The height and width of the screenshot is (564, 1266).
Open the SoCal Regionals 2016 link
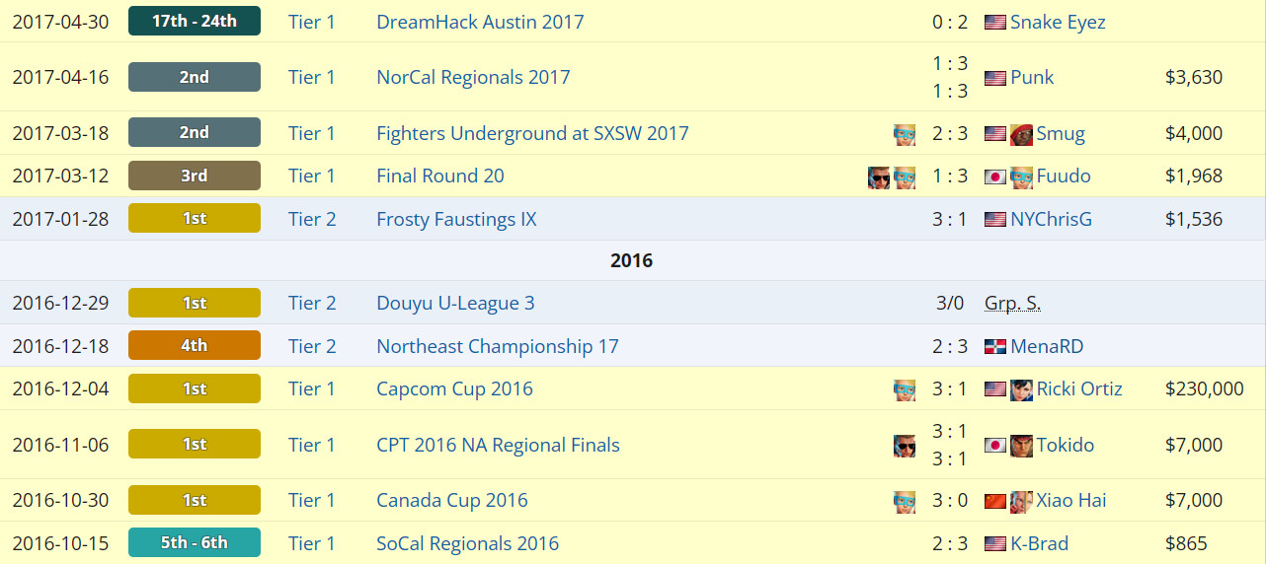click(467, 543)
